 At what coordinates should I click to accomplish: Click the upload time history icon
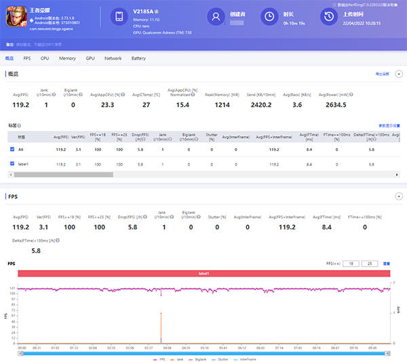point(330,17)
